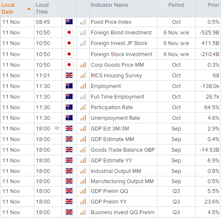Open the Food Price Index indicator
Viewport: 221px width, 218px height.
coord(111,22)
